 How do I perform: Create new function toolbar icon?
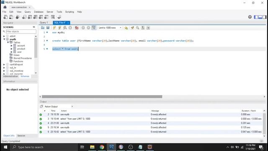(46, 17)
